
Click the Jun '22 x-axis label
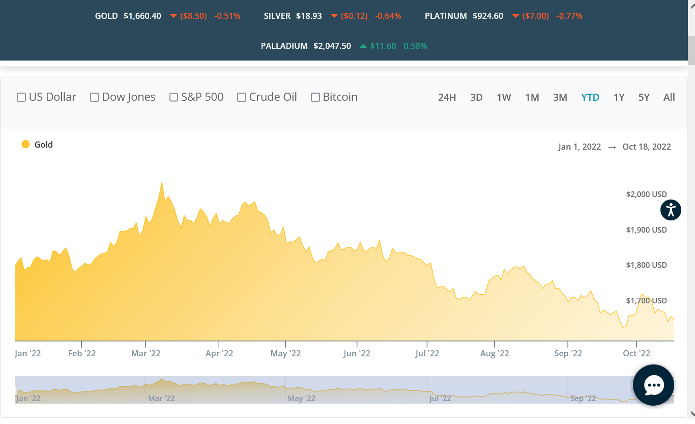[x=357, y=353]
